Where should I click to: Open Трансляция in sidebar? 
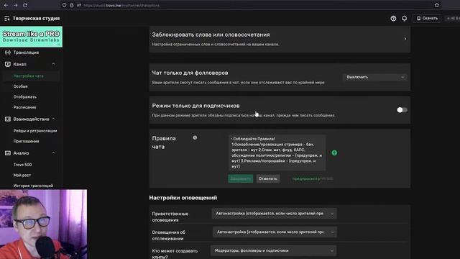[26, 53]
